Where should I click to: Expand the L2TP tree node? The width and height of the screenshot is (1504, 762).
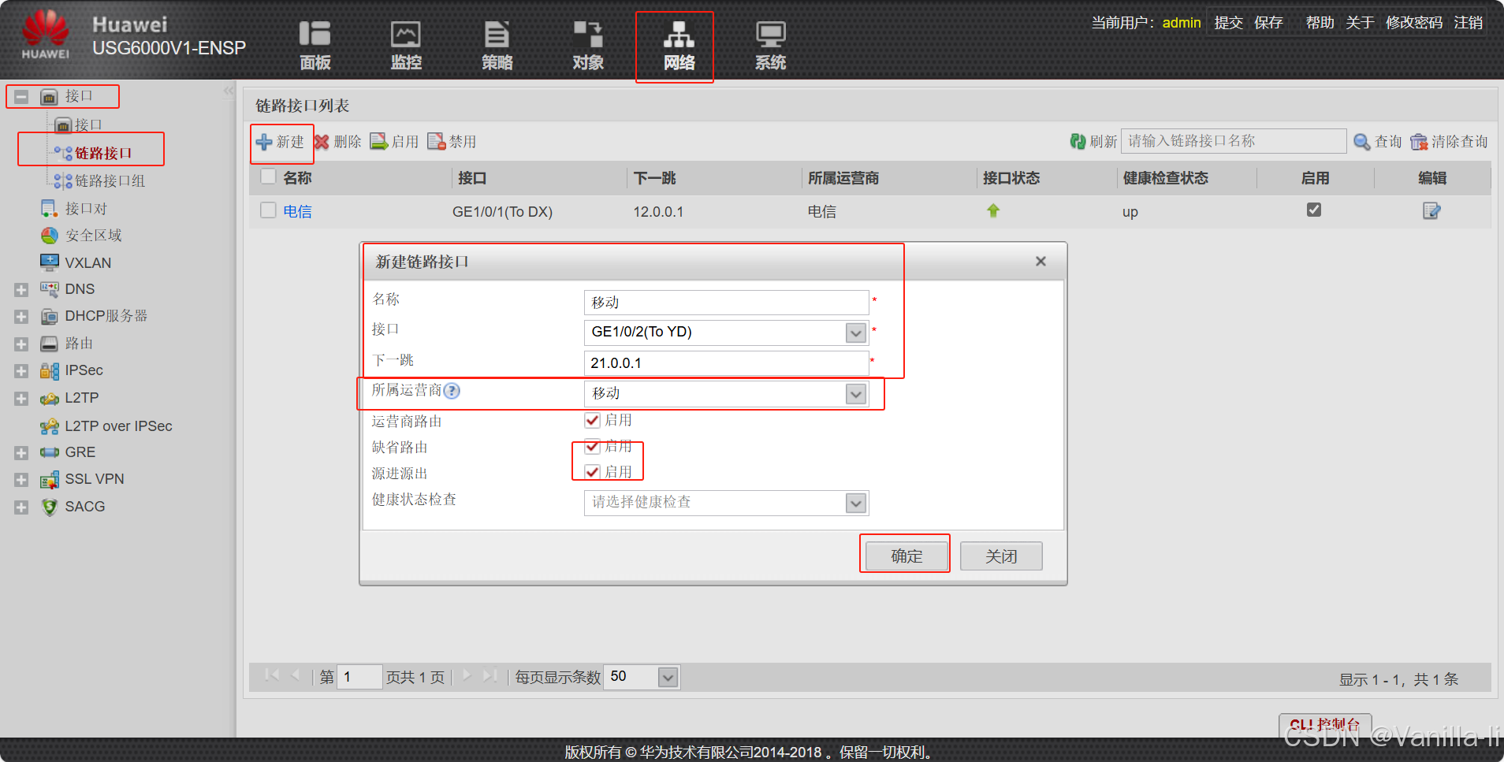coord(21,399)
